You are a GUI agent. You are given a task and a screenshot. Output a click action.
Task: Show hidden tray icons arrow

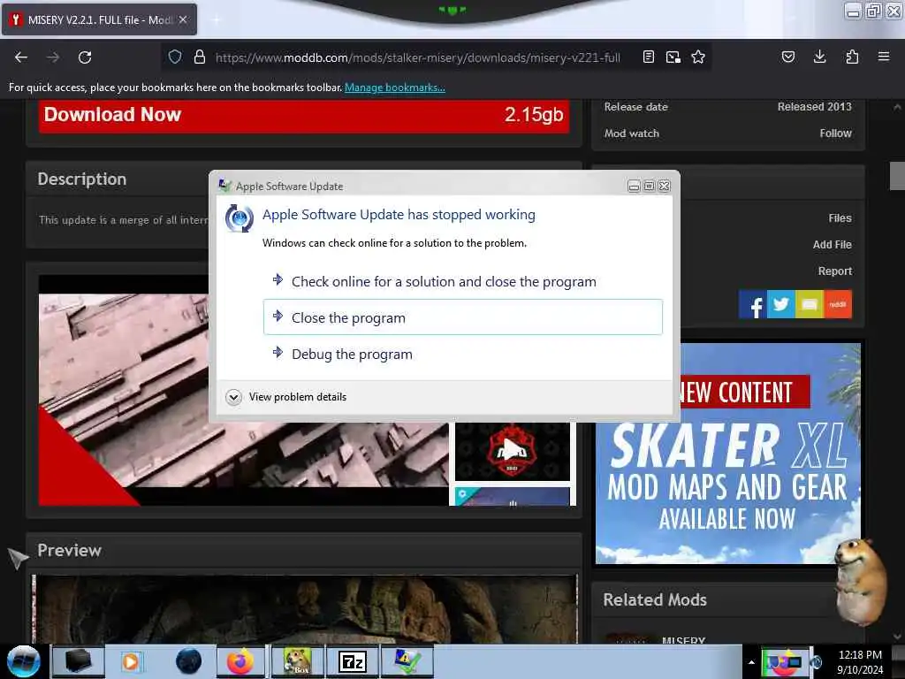(x=751, y=662)
